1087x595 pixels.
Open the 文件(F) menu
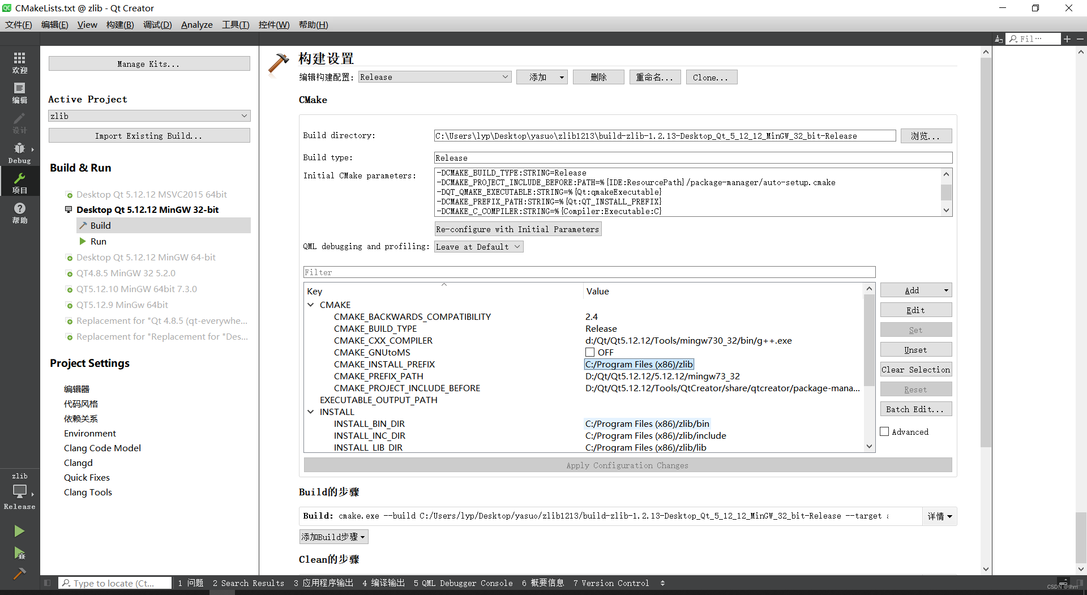tap(18, 25)
